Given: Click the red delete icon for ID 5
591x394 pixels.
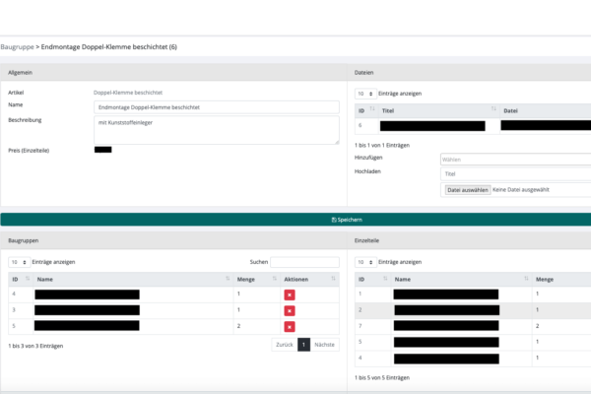Looking at the screenshot, I should coord(290,326).
